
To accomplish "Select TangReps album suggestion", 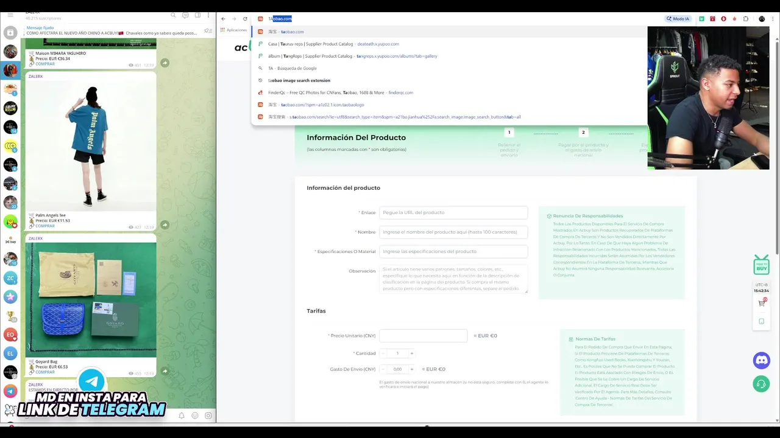I will pyautogui.click(x=449, y=56).
